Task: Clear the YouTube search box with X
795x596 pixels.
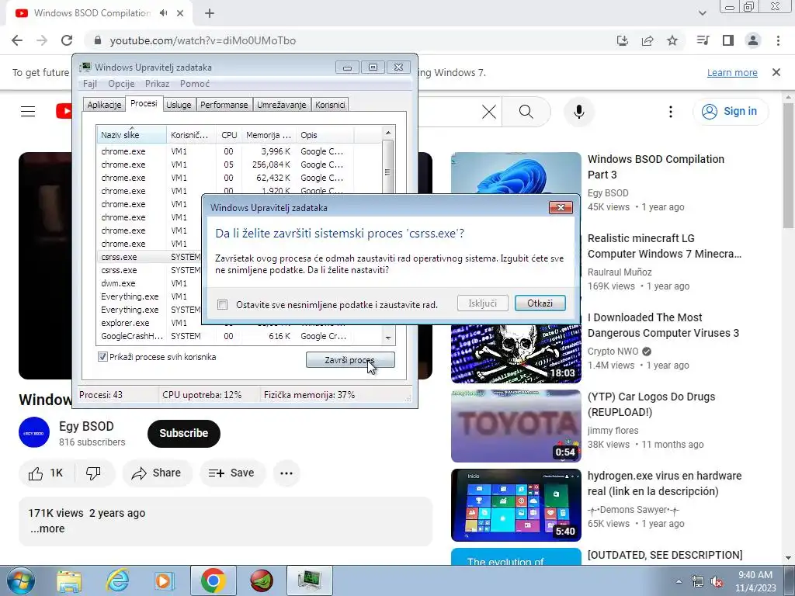Action: 489,112
